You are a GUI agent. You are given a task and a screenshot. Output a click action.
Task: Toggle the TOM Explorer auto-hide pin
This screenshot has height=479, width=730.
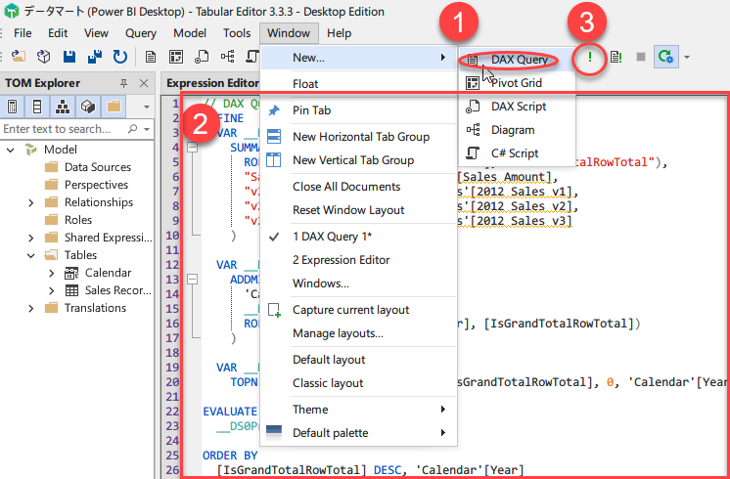pyautogui.click(x=123, y=83)
